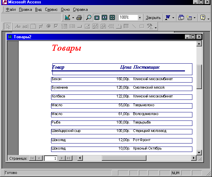
Task: Select the Bound Object Frame tool
Action: [103, 26]
